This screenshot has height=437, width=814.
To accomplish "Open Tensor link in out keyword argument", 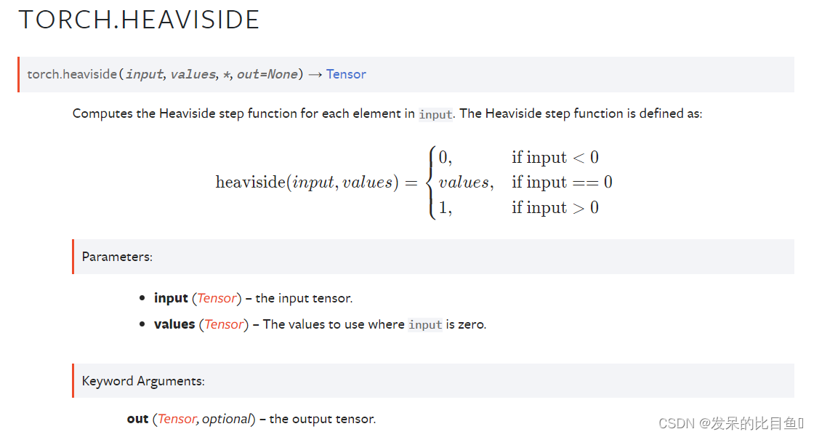I will (177, 419).
